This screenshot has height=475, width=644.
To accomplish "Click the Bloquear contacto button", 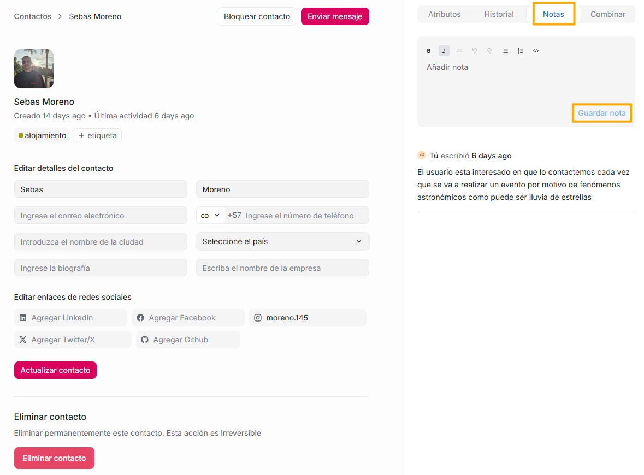I will 257,16.
